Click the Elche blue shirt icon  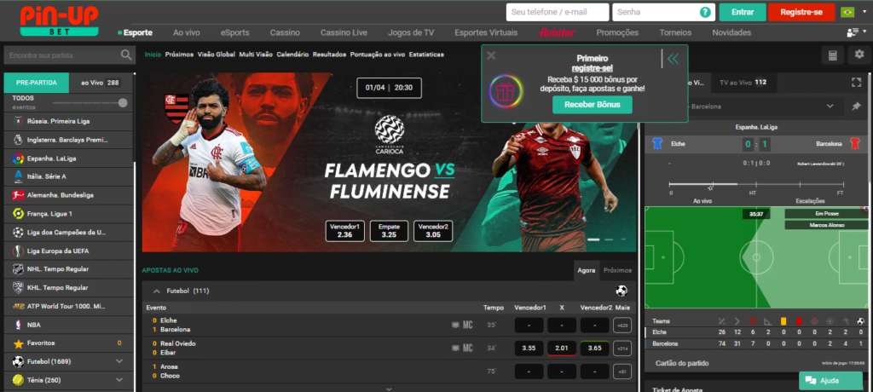657,144
